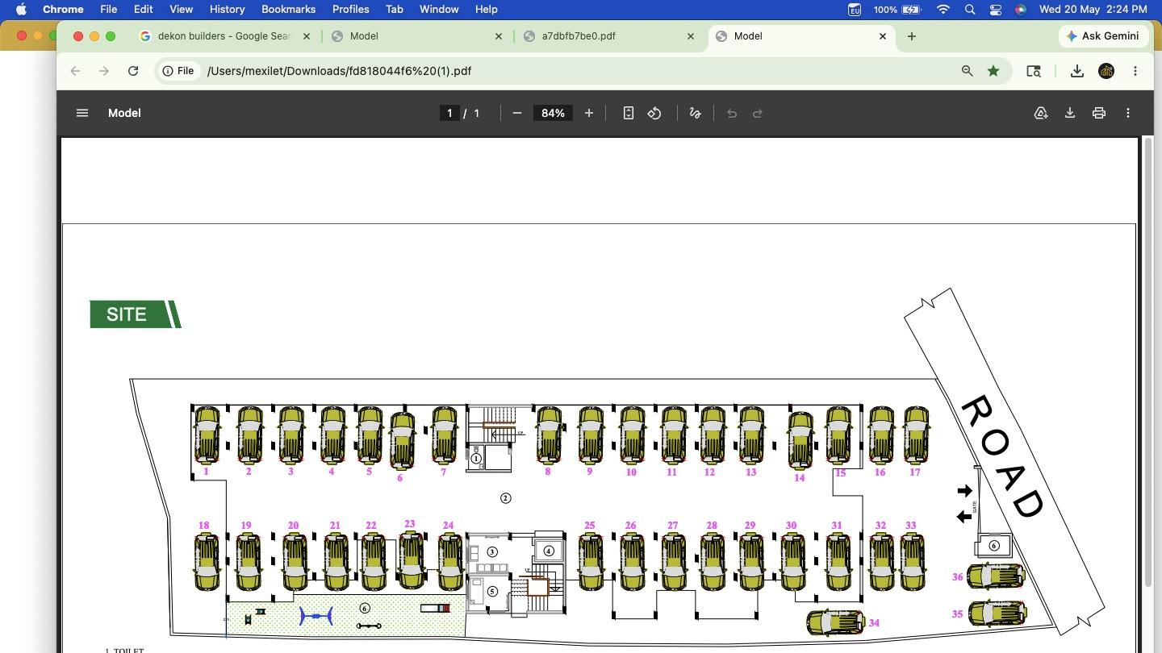Save the PDF to Google Drive

(1041, 113)
